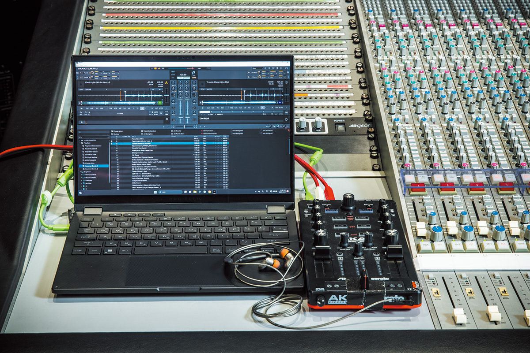This screenshot has height=353, width=530.
Task: Click Deck A cover art thumbnail
Action: point(81,84)
